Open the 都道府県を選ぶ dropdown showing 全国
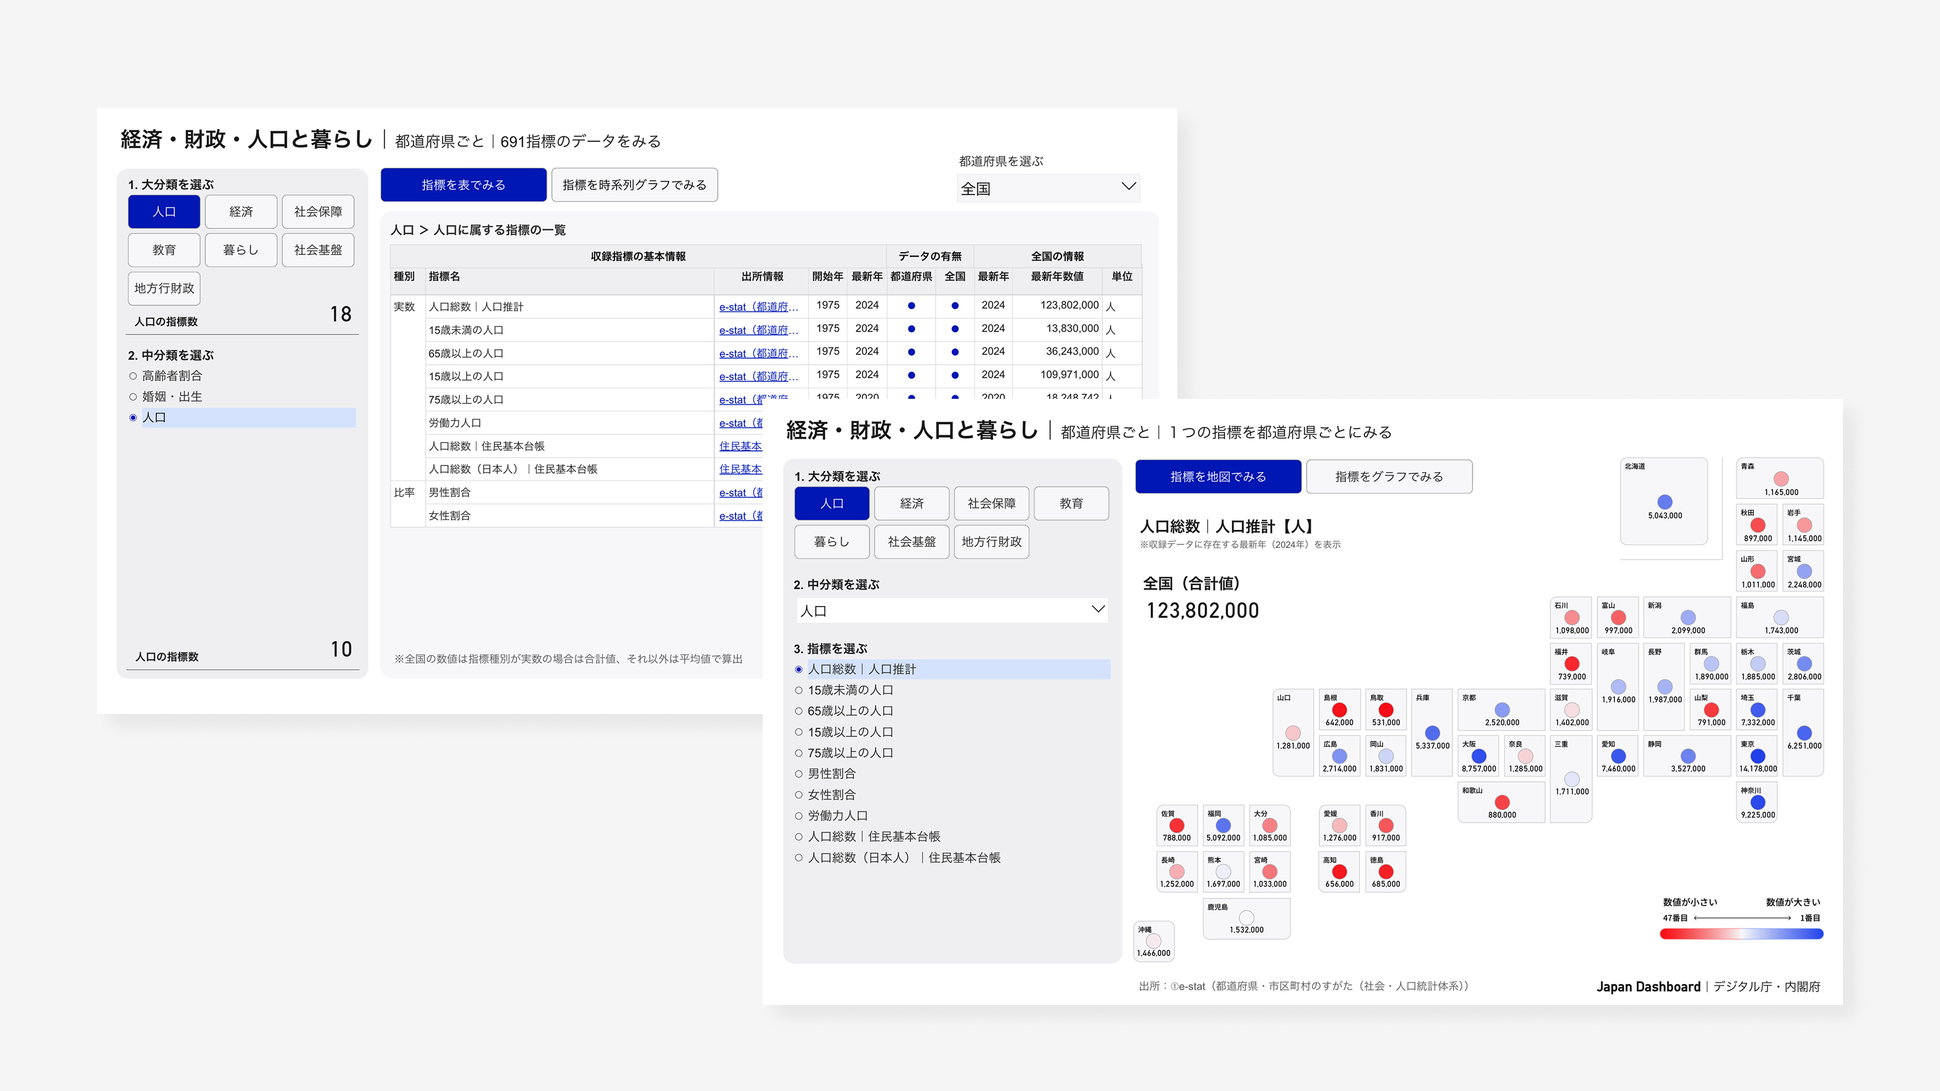 pos(1048,189)
